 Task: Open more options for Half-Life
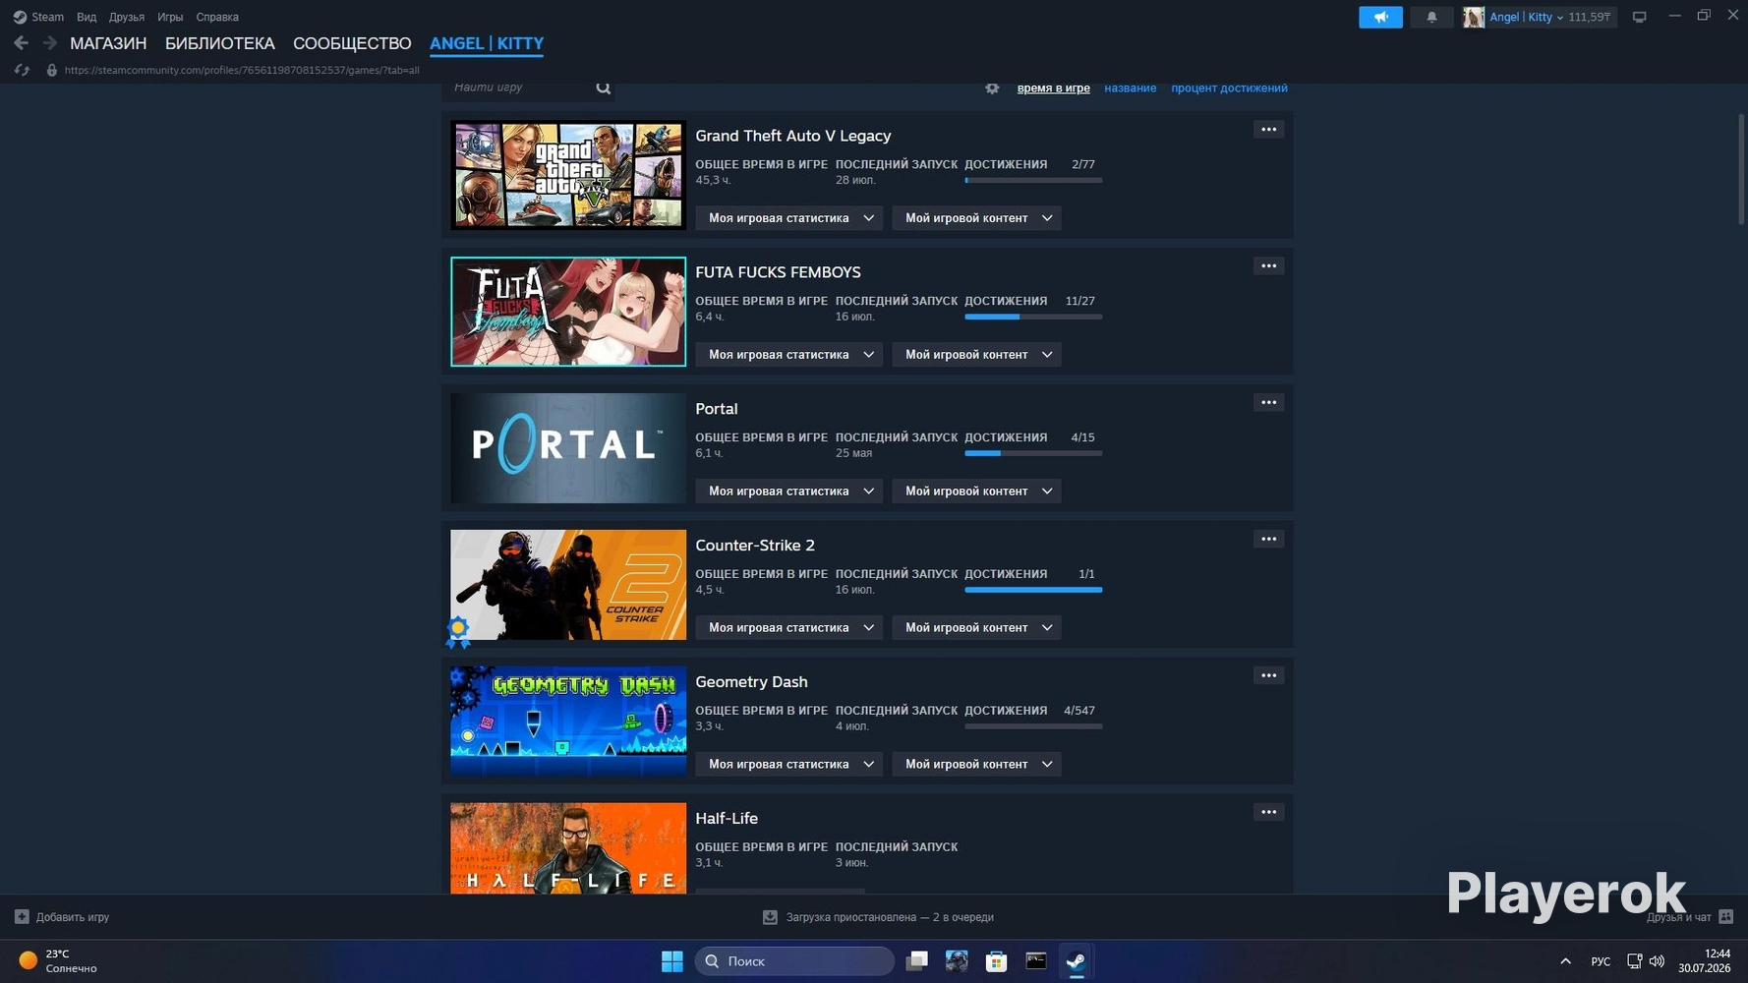1268,812
